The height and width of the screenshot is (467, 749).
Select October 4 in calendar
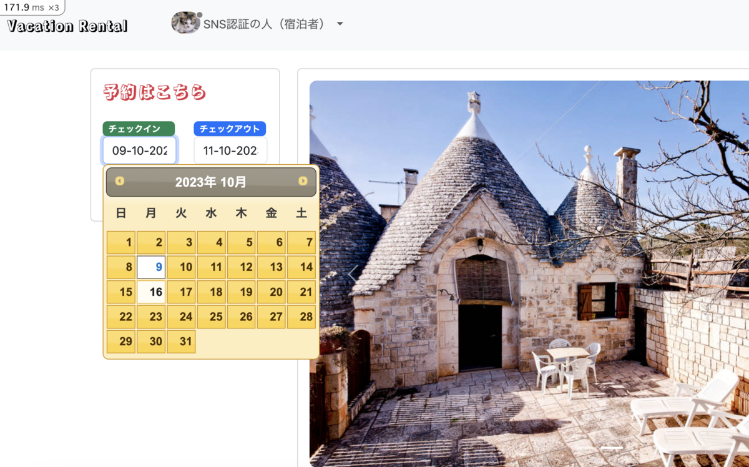pyautogui.click(x=211, y=242)
